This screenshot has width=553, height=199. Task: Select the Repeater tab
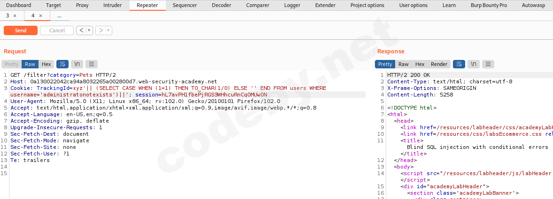tap(148, 5)
